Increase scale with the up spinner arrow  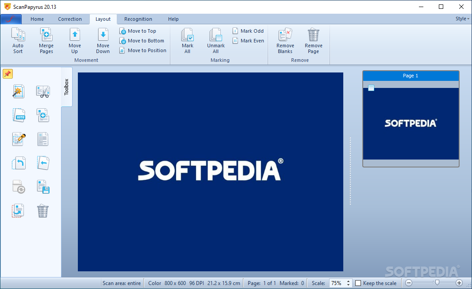pos(348,281)
